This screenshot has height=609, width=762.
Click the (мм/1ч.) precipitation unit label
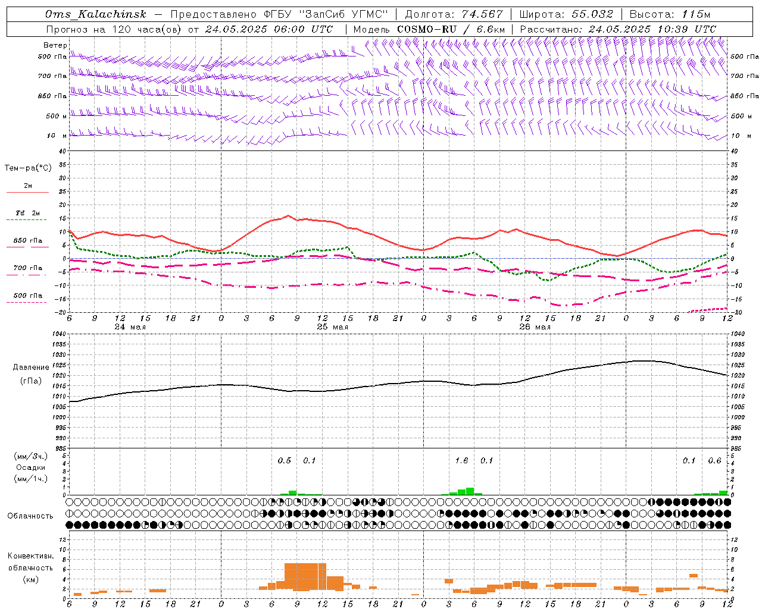pos(31,479)
